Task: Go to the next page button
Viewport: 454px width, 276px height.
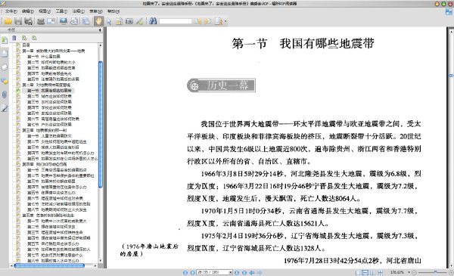Action: [237, 272]
